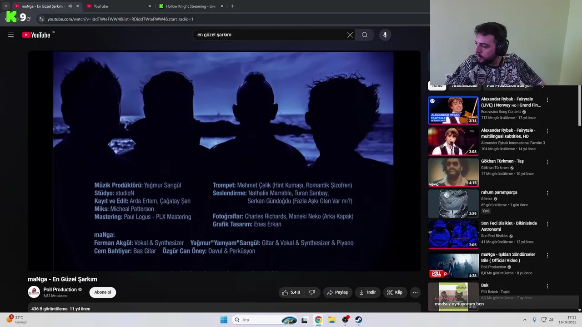Show more filter chips with arrow
This screenshot has height=327, width=582.
[542, 86]
